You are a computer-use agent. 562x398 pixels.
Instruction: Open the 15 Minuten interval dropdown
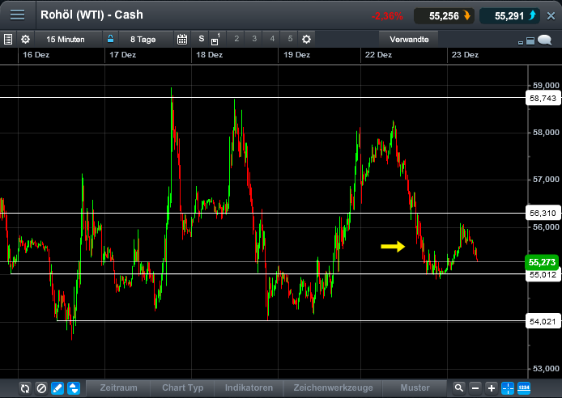66,40
